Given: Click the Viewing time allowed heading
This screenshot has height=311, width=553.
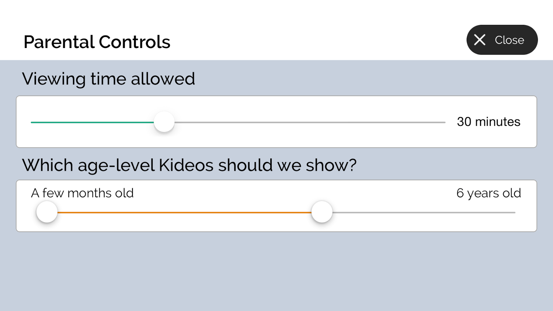Looking at the screenshot, I should tap(109, 79).
